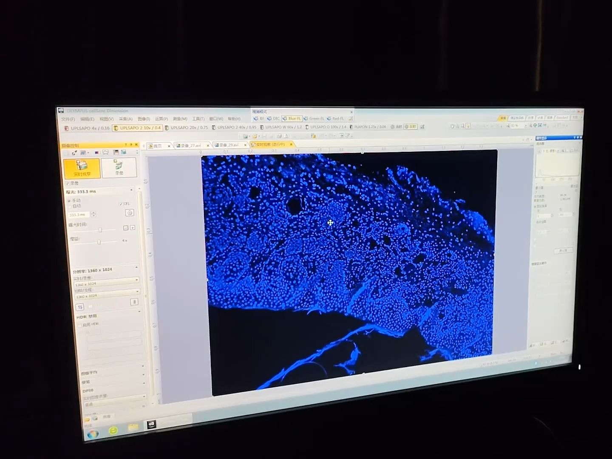
Task: Click the round auto-exposure icon button
Action: coord(130,212)
